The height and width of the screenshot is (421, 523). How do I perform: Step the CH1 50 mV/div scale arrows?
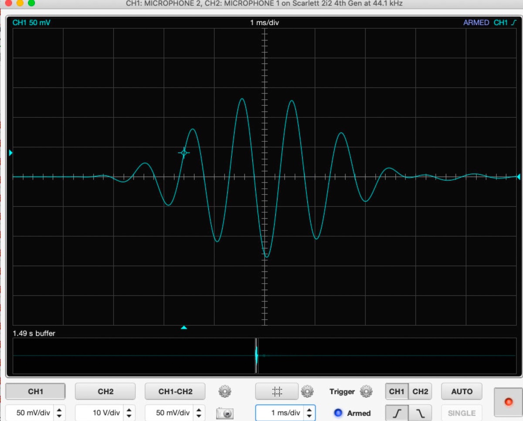(x=59, y=413)
